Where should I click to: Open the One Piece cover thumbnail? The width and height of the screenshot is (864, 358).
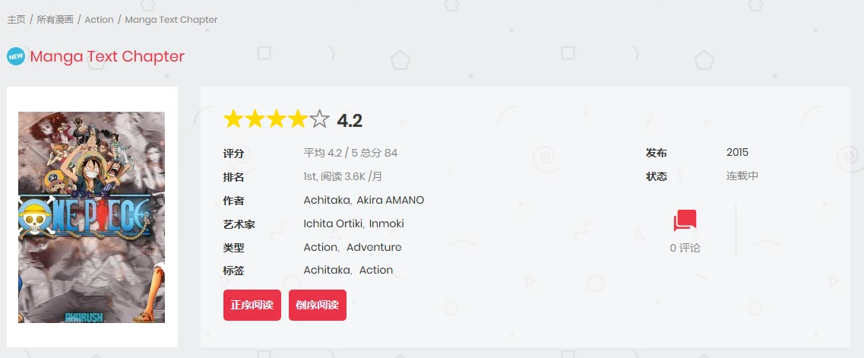(91, 217)
